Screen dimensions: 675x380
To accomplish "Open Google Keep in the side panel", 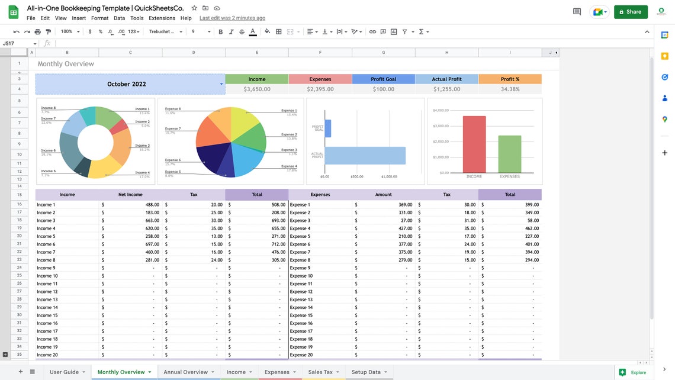I will point(664,55).
